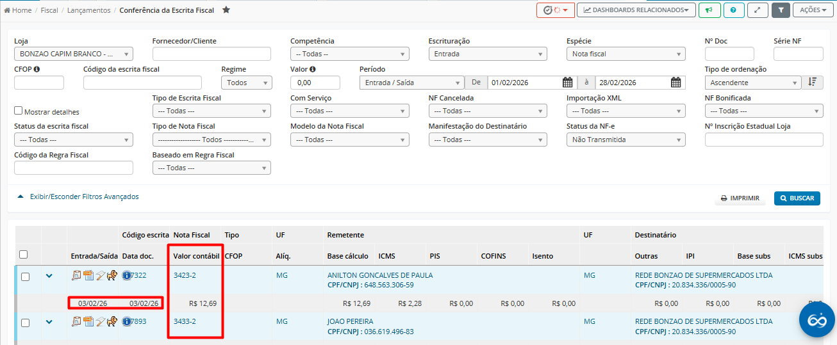Open the help question mark icon
837x345 pixels.
(734, 10)
